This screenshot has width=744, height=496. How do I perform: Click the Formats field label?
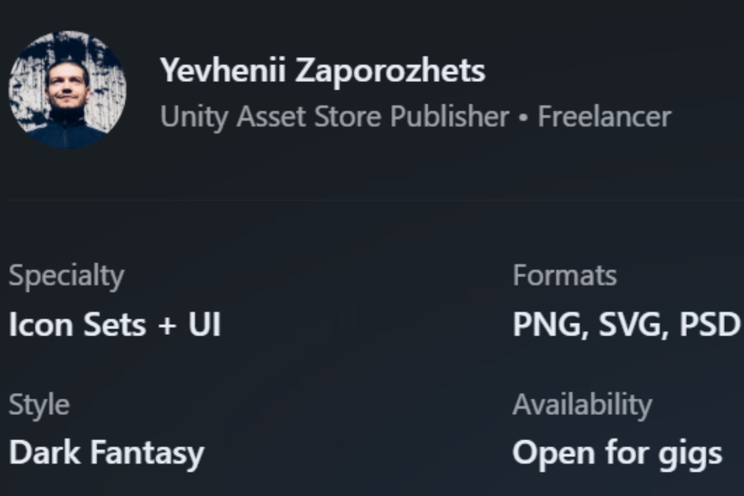564,275
